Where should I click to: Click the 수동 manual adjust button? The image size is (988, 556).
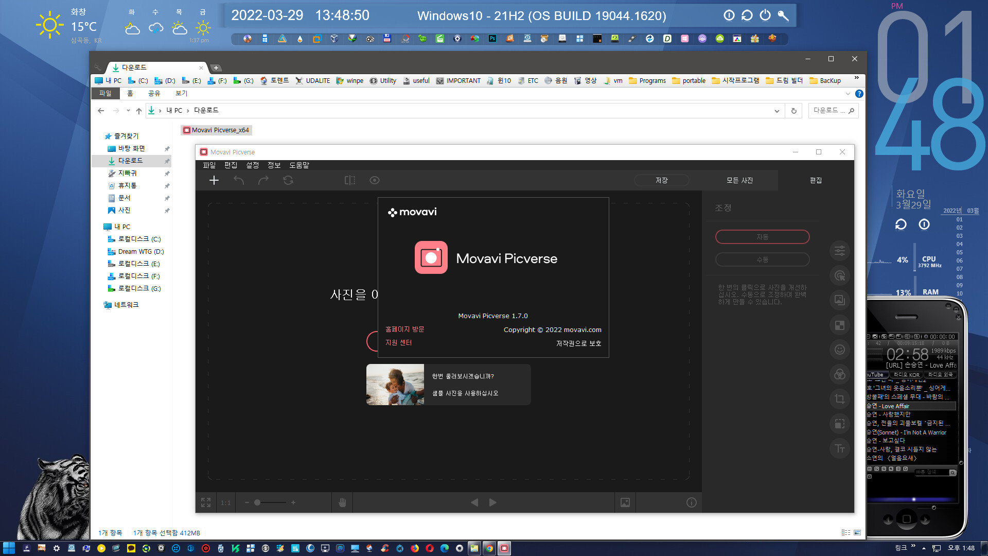(763, 259)
